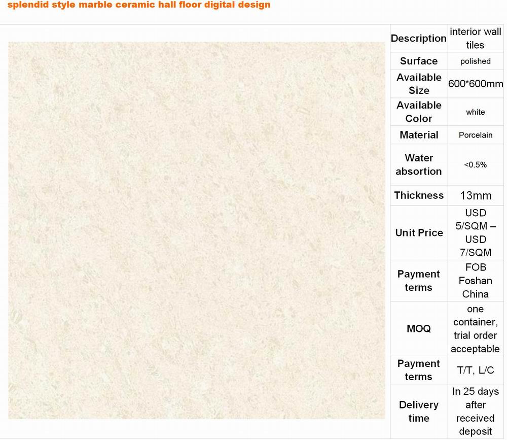Select the Description label cell
This screenshot has width=507, height=440.
point(418,39)
